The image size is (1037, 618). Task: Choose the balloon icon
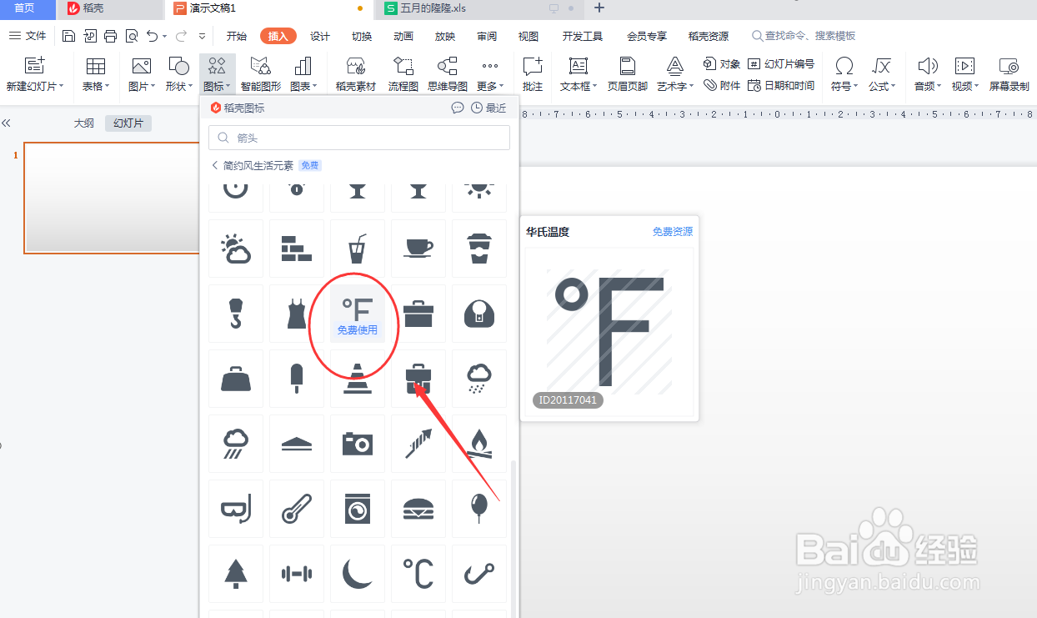coord(479,509)
